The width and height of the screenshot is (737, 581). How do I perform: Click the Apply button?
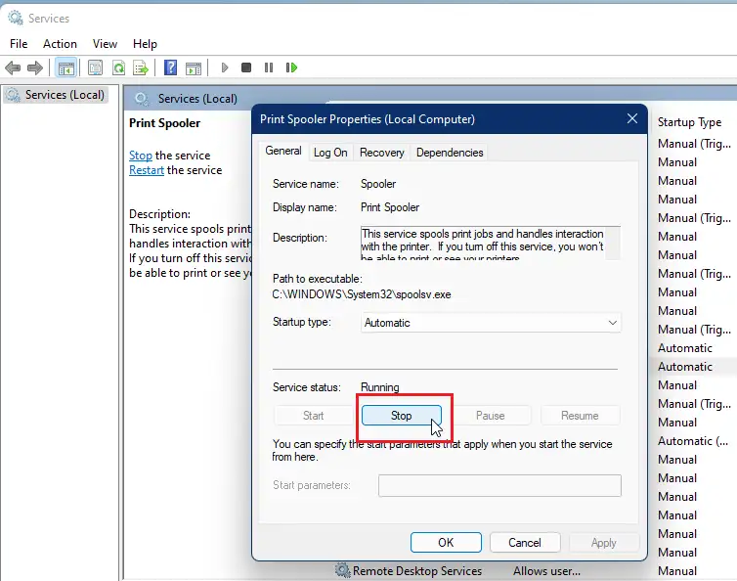603,543
